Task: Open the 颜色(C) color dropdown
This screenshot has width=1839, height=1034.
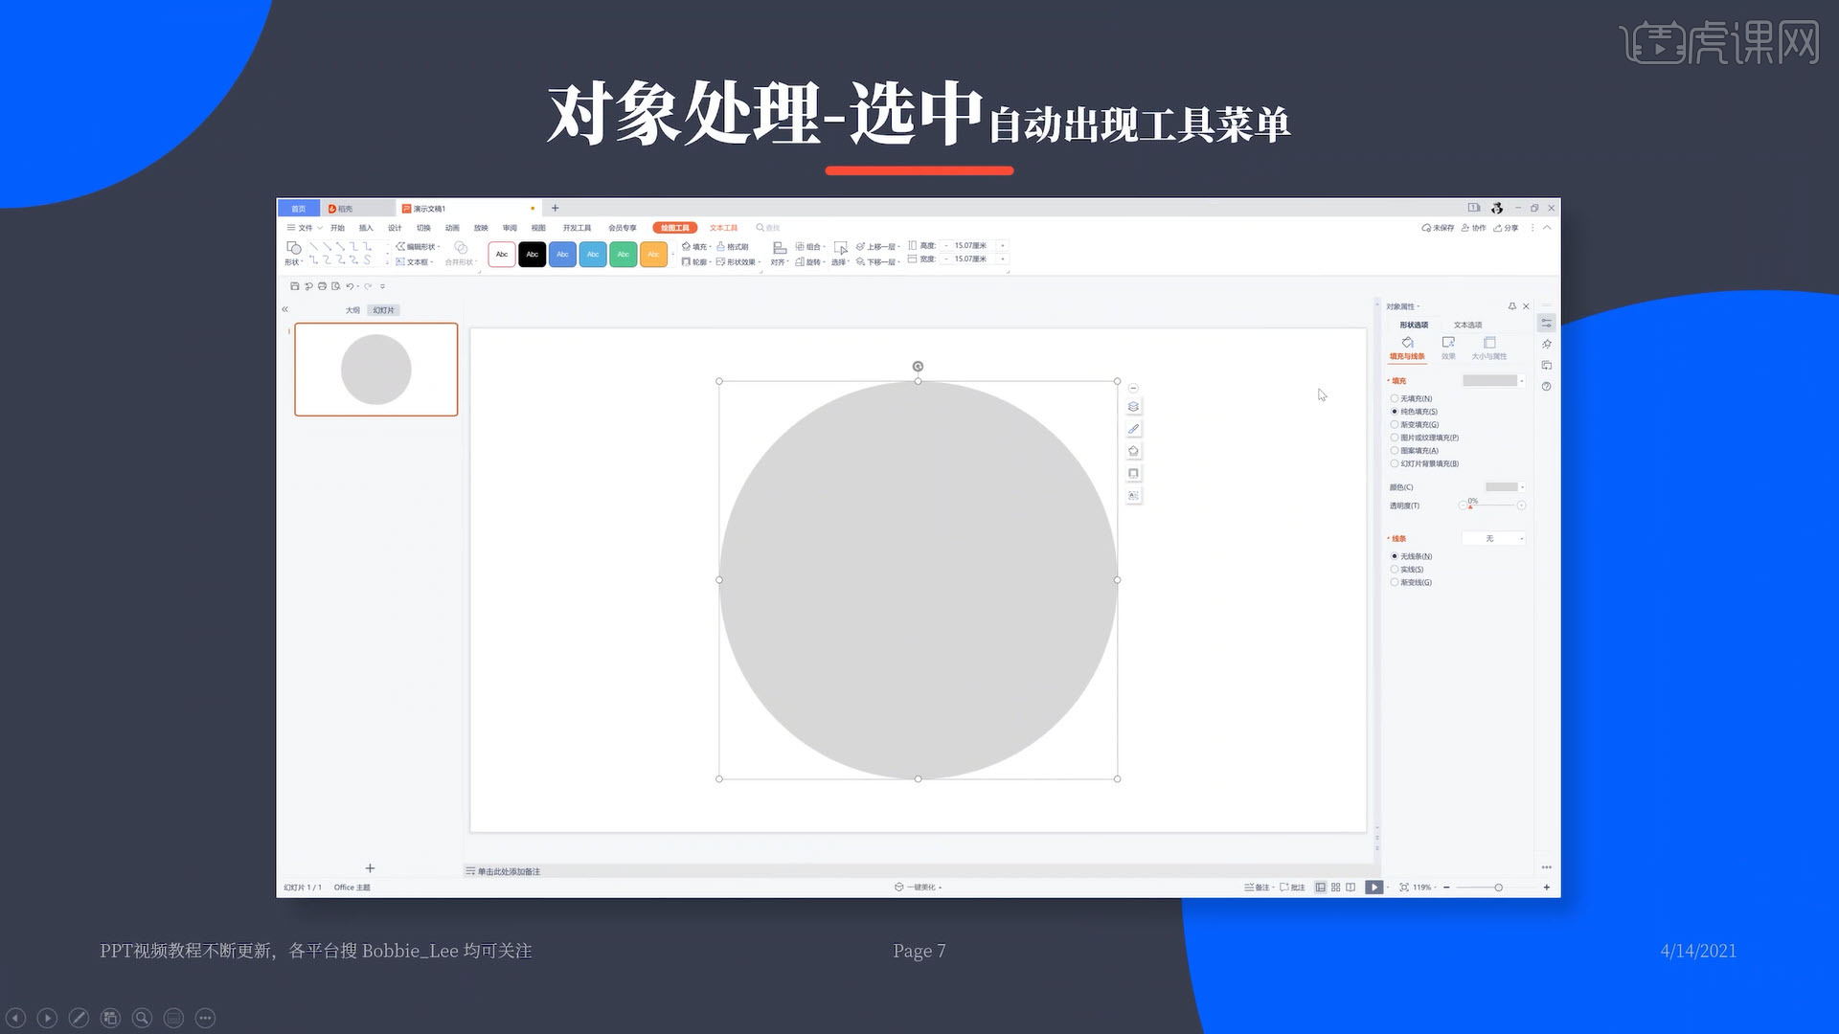Action: (x=1505, y=487)
